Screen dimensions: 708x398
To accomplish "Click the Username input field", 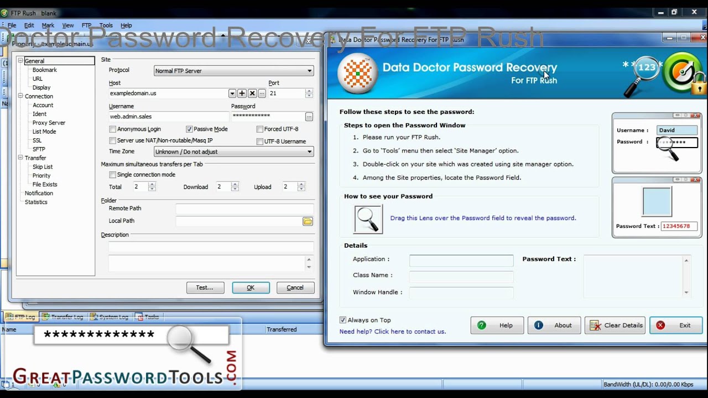I will pyautogui.click(x=168, y=117).
